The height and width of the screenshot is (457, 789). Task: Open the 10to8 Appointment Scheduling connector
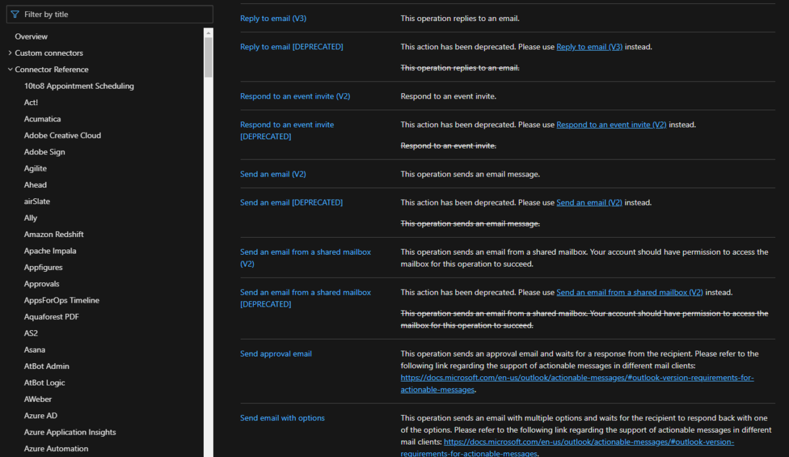click(x=78, y=85)
